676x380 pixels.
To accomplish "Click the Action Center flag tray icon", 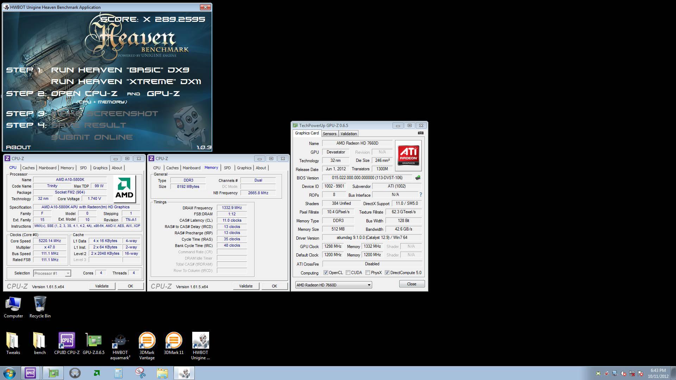I will (640, 373).
